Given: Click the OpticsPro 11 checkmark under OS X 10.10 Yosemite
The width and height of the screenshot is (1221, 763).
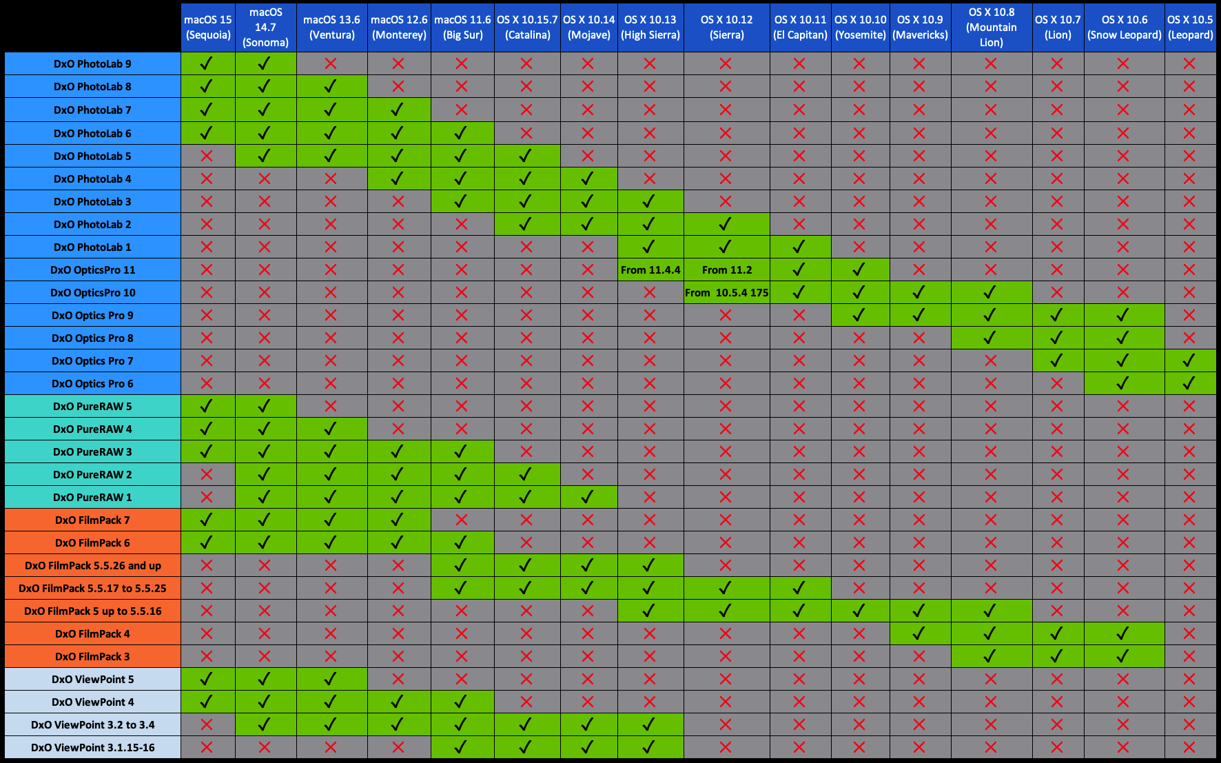Looking at the screenshot, I should 859,269.
